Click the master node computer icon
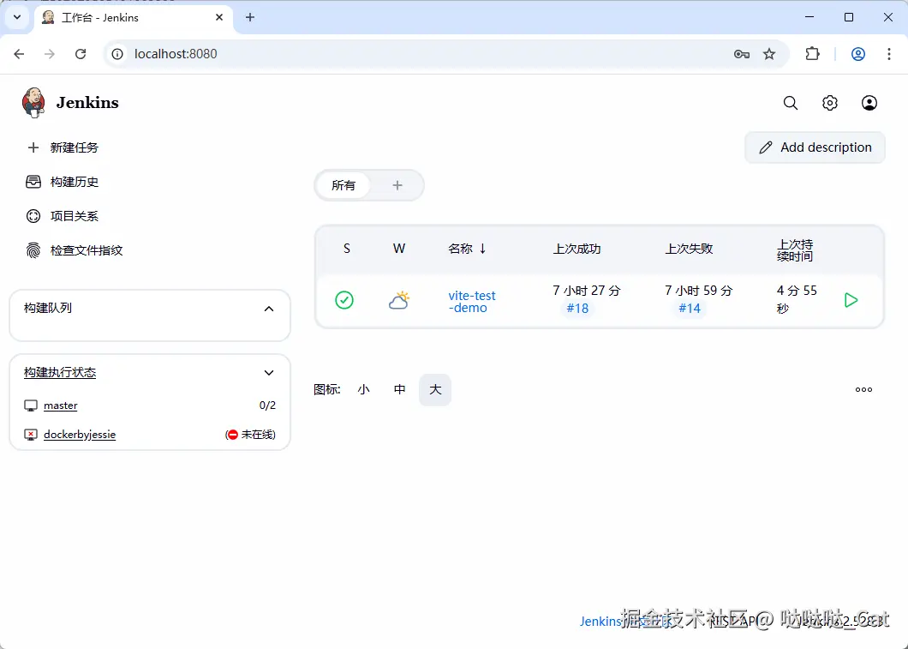Viewport: 908px width, 649px height. 31,406
